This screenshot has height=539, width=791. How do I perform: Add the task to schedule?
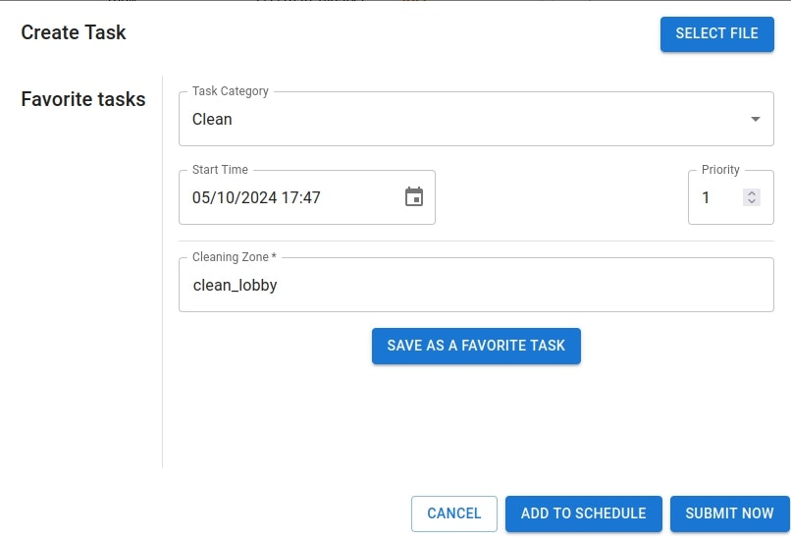583,513
